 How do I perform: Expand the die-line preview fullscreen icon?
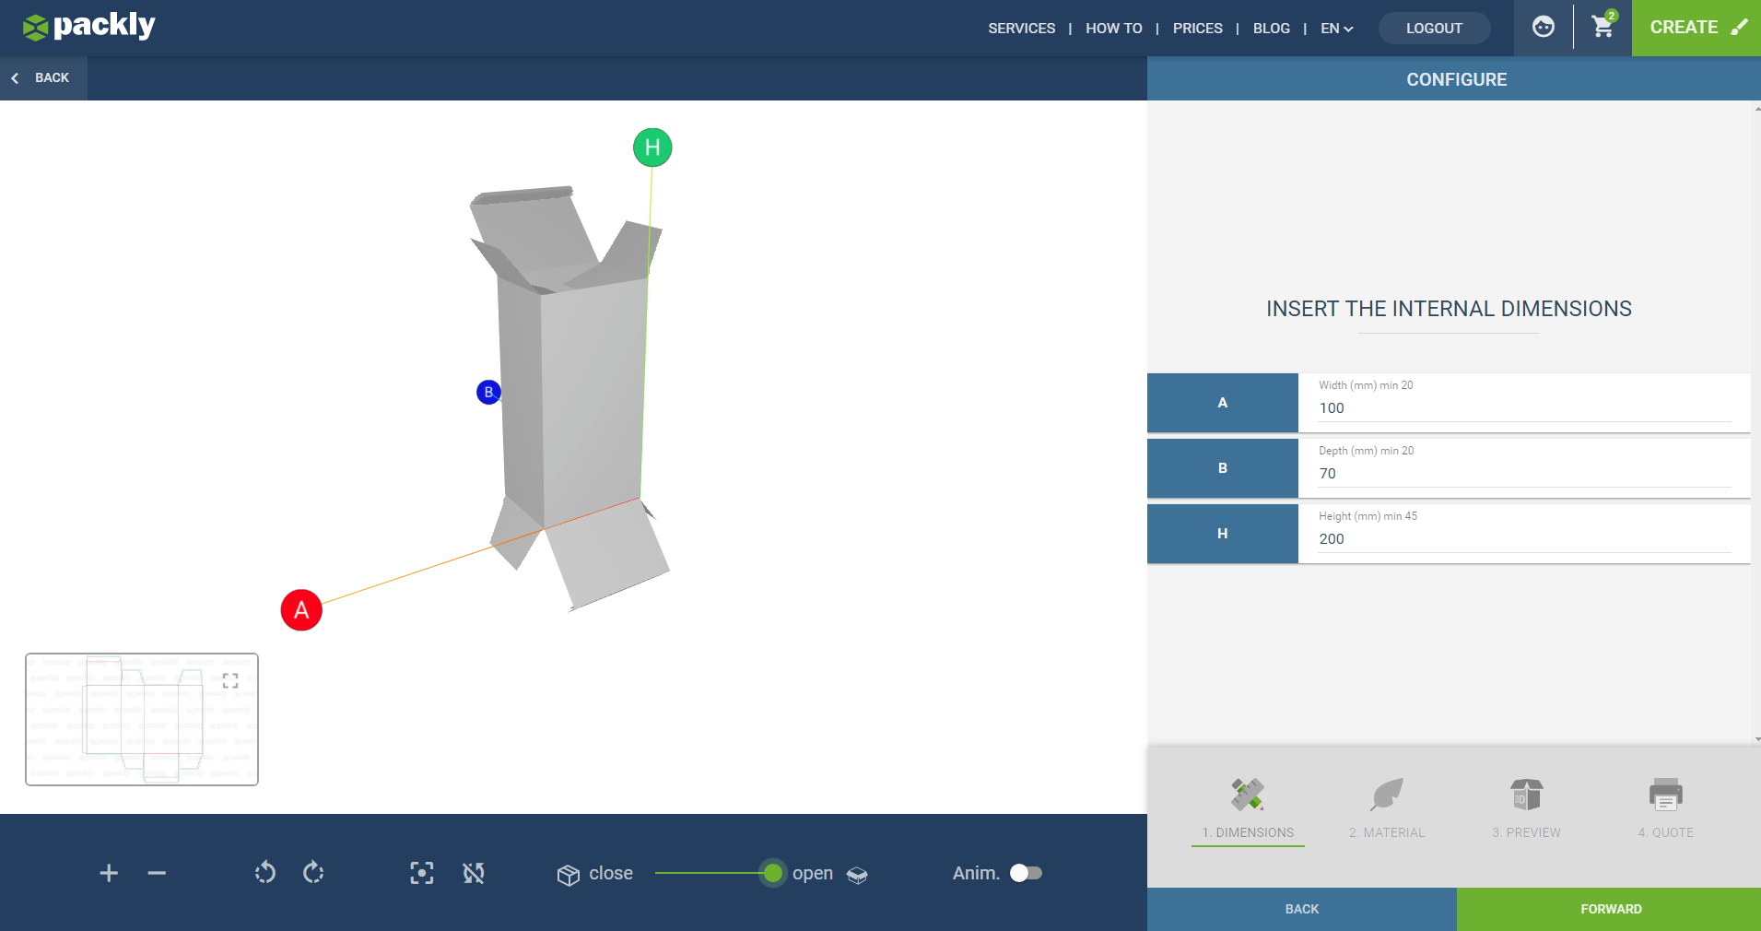[230, 680]
